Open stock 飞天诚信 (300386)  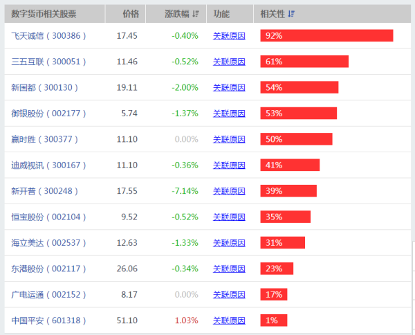[48, 36]
